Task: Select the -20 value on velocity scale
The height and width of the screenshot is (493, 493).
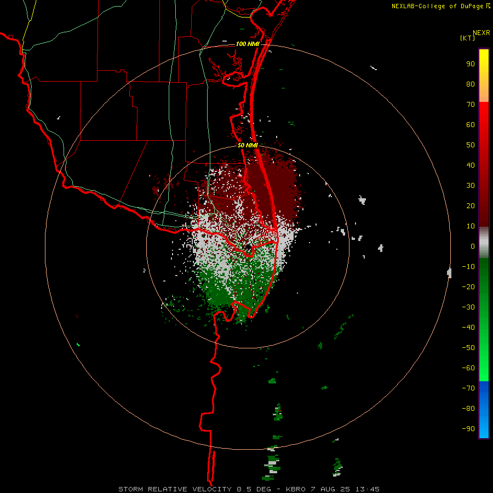Action: tap(468, 286)
